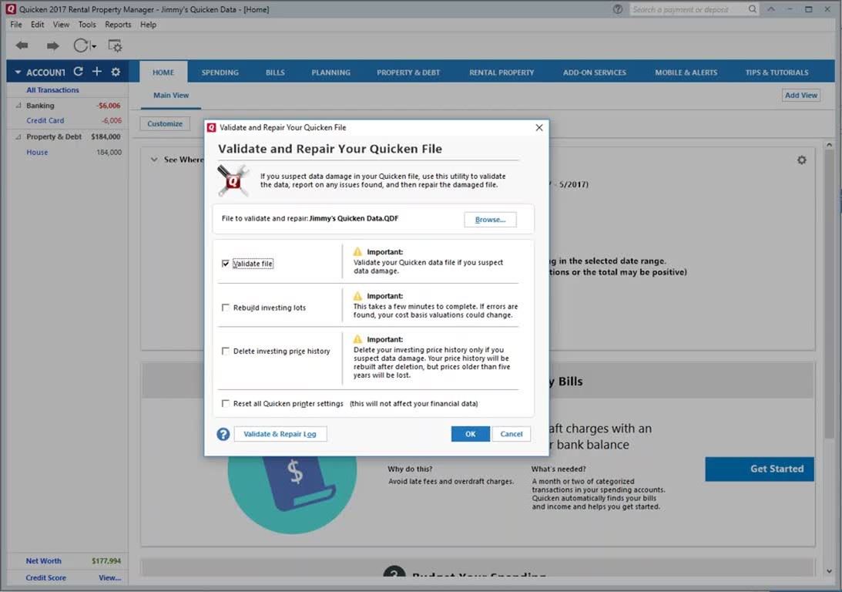Viewport: 842px width, 592px height.
Task: Click the back navigation arrow icon
Action: 22,46
